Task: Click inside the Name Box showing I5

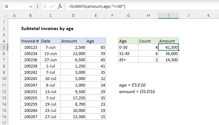Action: 14,7
